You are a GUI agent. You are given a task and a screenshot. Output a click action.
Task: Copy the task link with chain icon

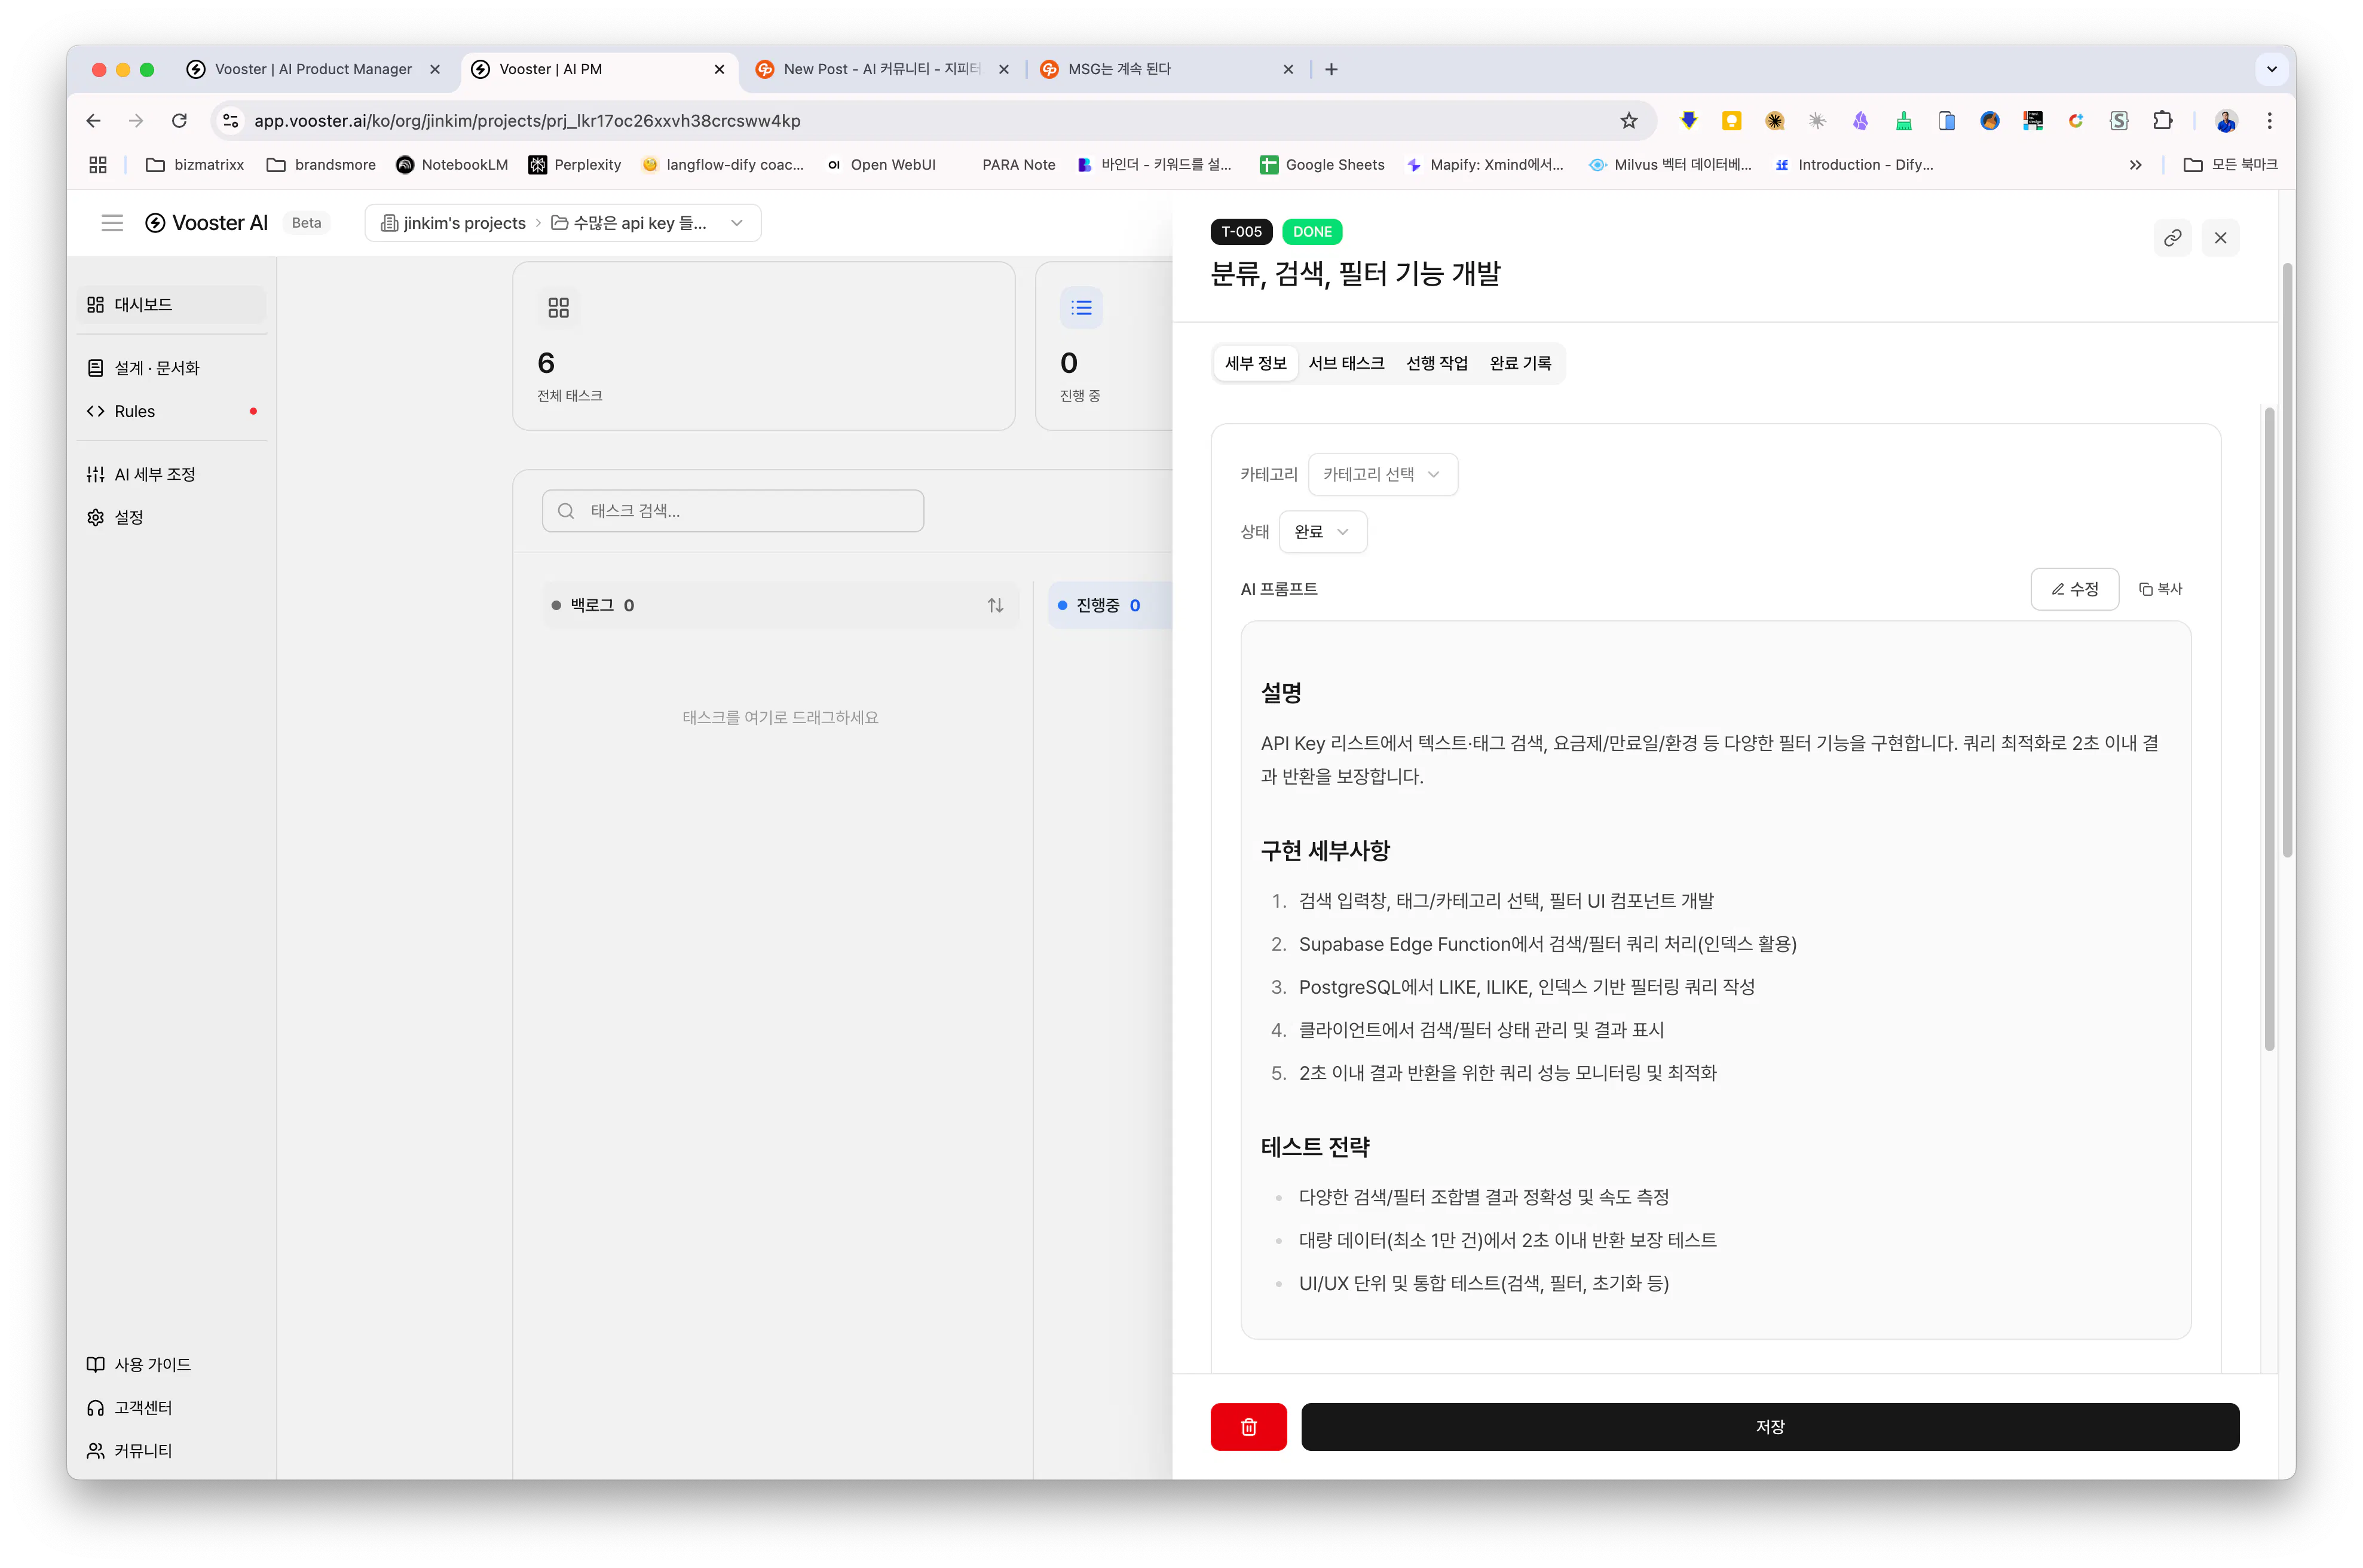click(x=2172, y=238)
